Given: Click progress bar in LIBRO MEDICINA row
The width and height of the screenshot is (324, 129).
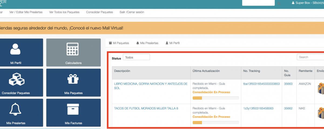Looking at the screenshot, I should click(216, 98).
